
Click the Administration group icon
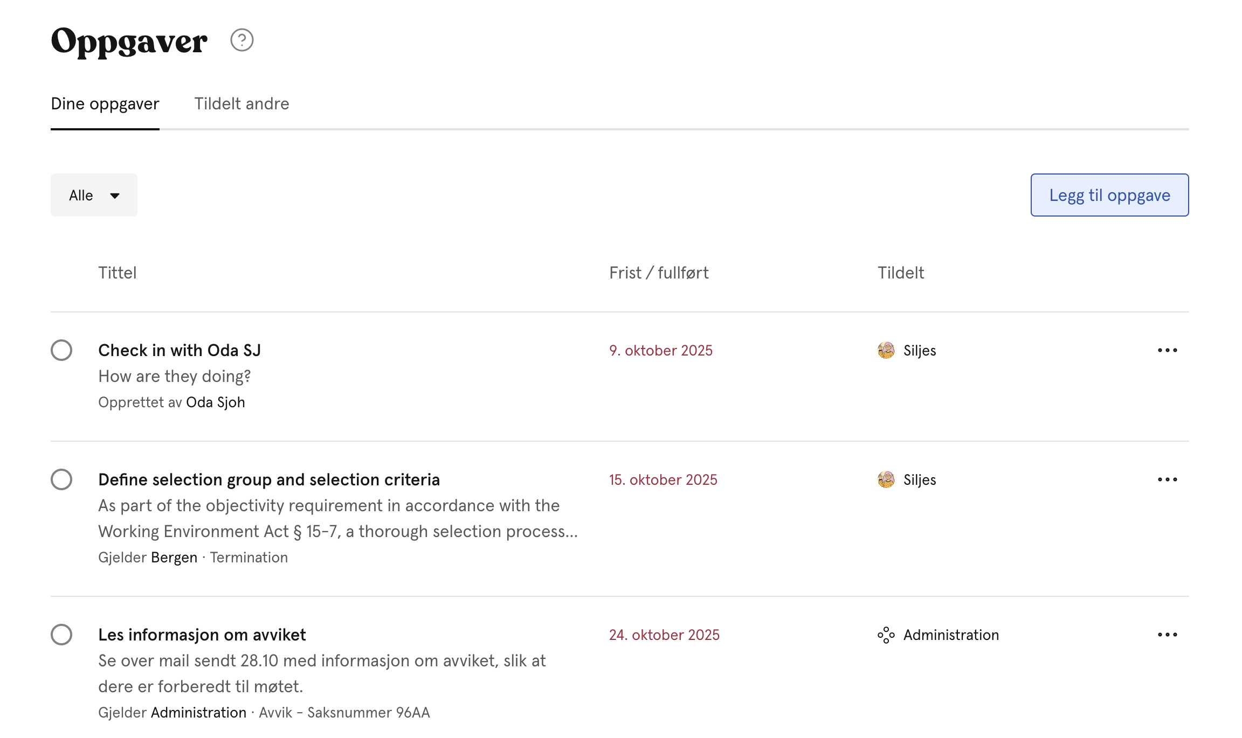(x=886, y=635)
